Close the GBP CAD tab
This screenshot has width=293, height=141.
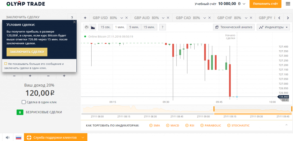point(209,18)
